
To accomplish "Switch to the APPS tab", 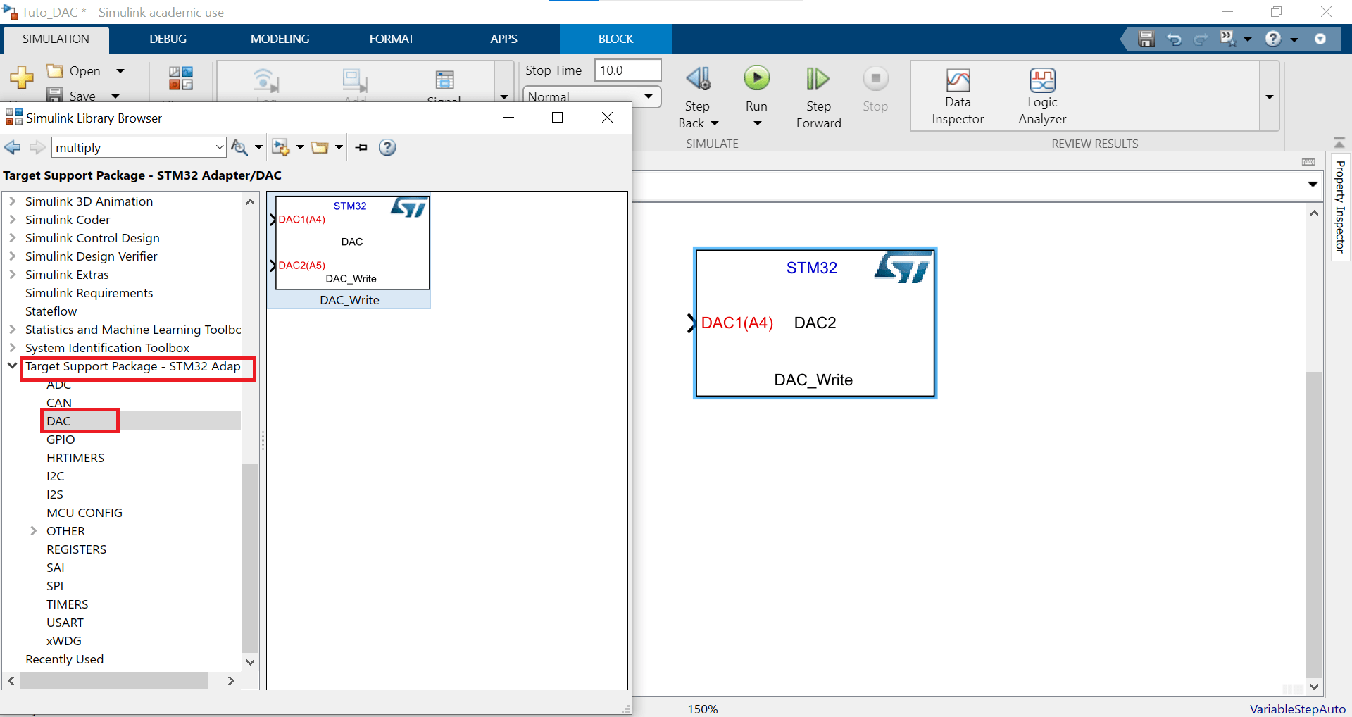I will pyautogui.click(x=503, y=39).
